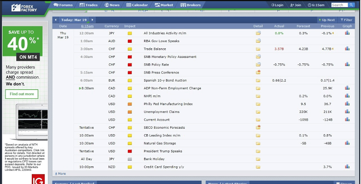Switch to the Brokers tab
Viewport: 361px width, 184px height.
191,5
